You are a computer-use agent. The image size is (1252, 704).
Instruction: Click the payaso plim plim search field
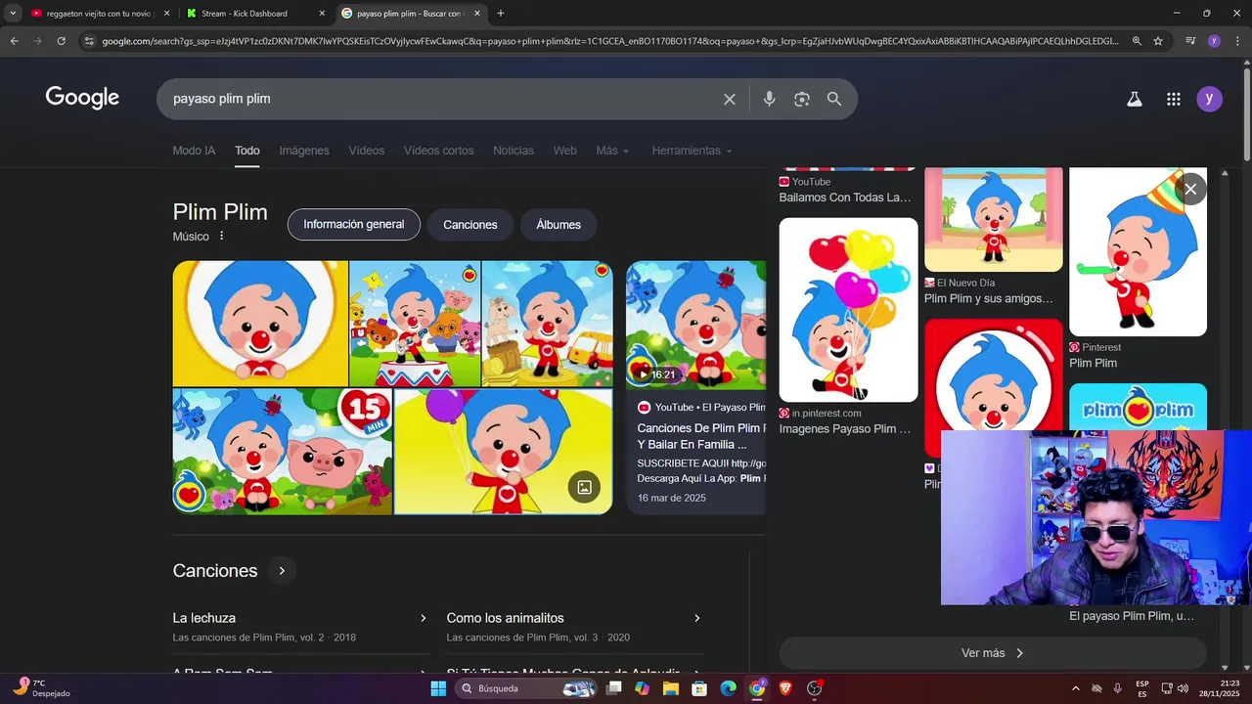coord(440,99)
